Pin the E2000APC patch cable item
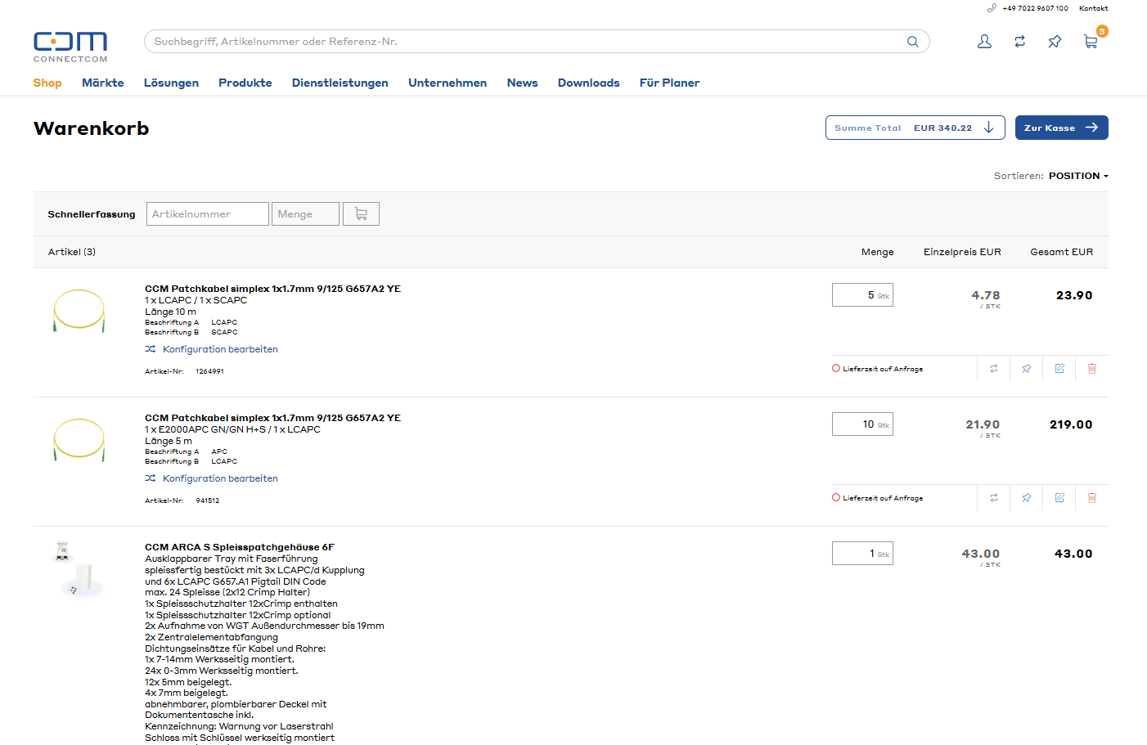The height and width of the screenshot is (745, 1147). coord(1027,498)
